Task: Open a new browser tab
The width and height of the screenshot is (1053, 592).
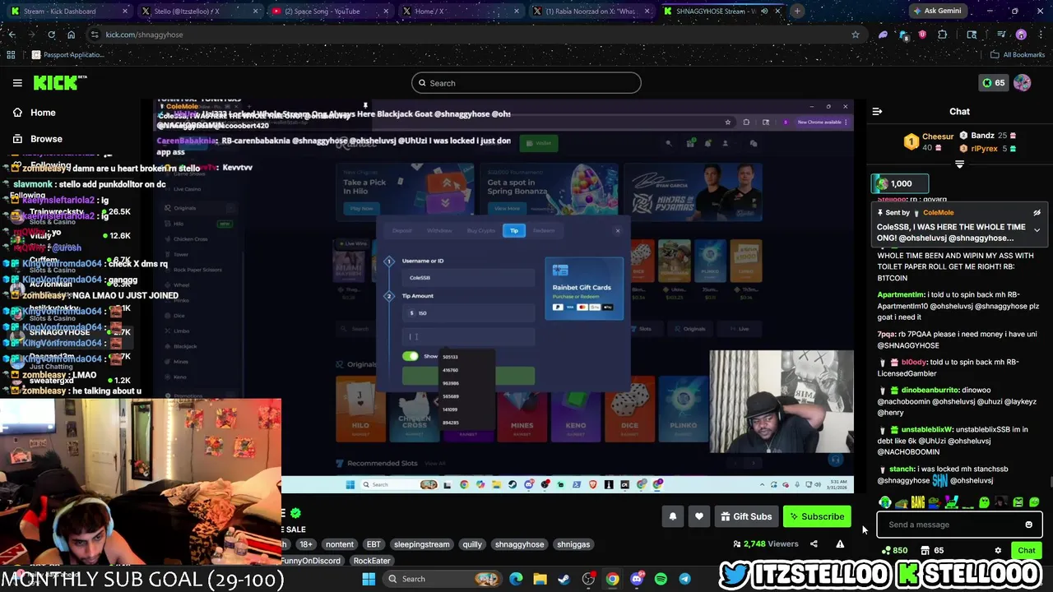Action: pyautogui.click(x=797, y=12)
